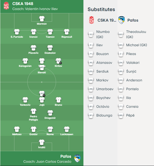Click Rapnouil's number 31 shirt
This screenshot has height=166, width=154.
tap(67, 32)
